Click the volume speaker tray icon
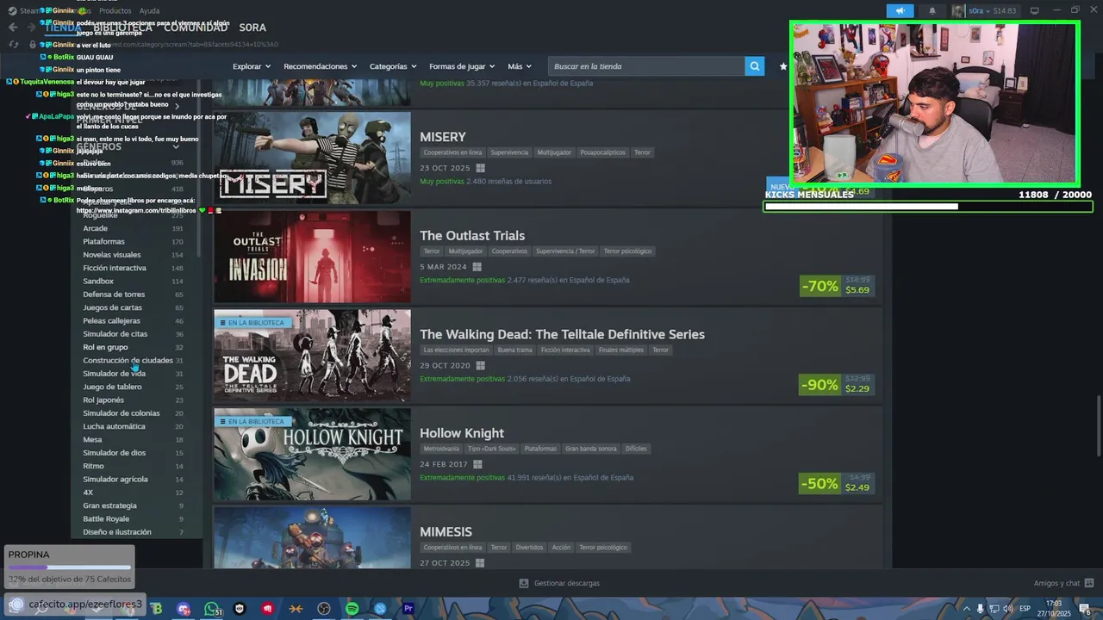1103x620 pixels. click(1008, 609)
